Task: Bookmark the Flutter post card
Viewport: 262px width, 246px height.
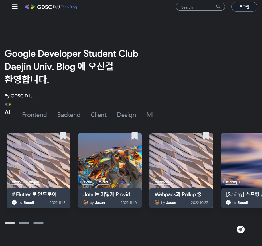Action: tap(63, 136)
